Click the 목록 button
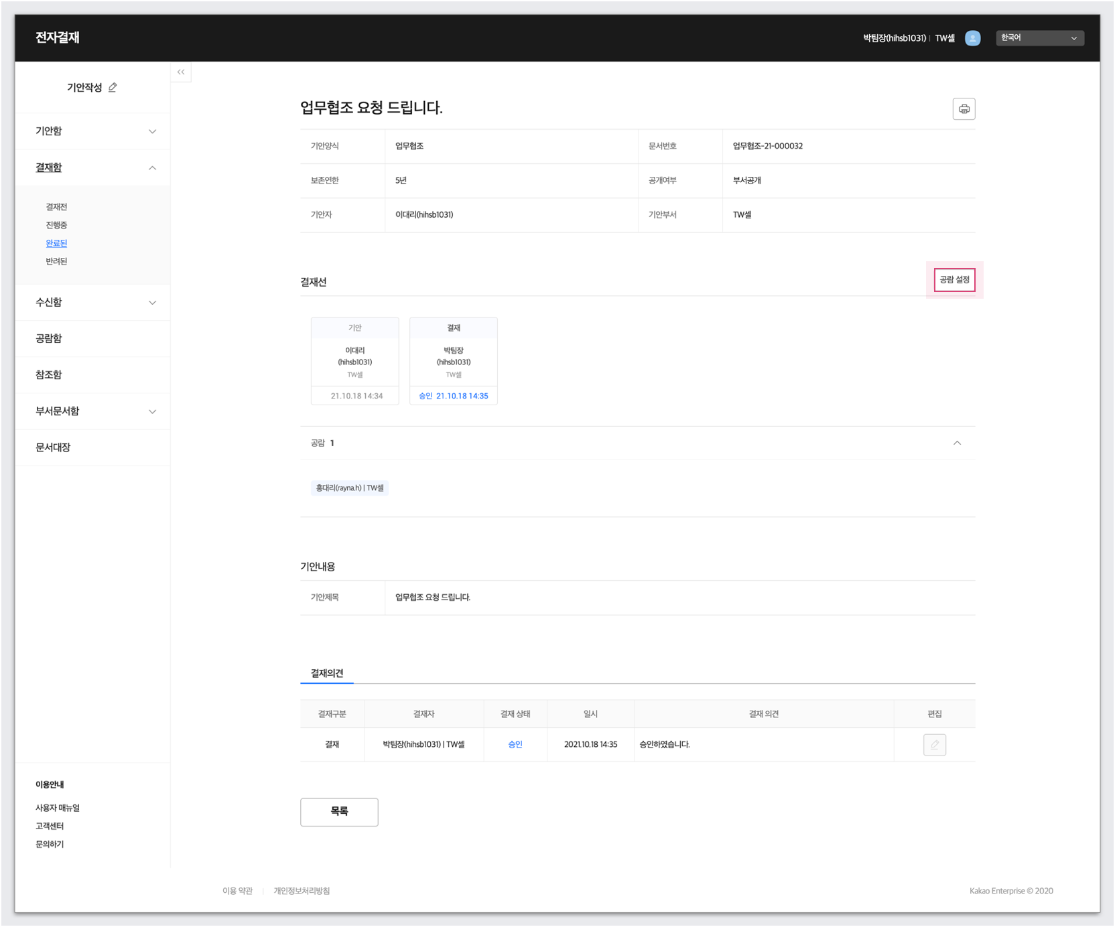The image size is (1115, 927). [339, 812]
